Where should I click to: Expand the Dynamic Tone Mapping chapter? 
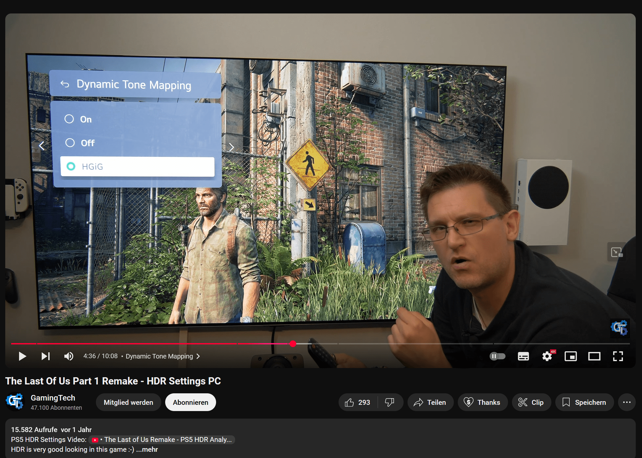163,356
